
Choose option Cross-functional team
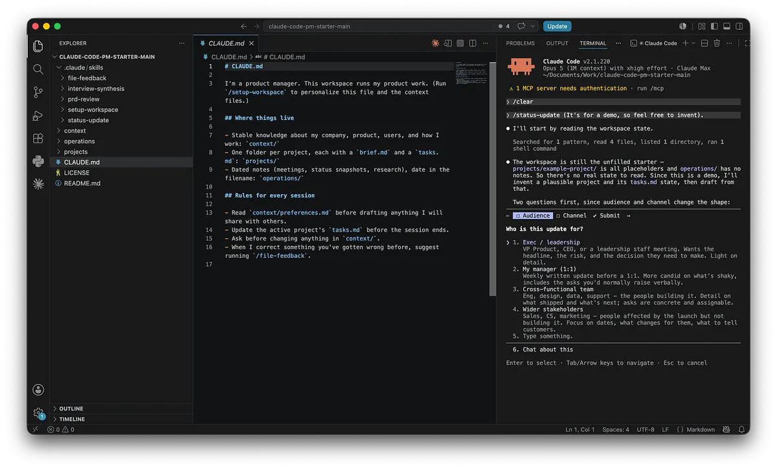pyautogui.click(x=558, y=289)
